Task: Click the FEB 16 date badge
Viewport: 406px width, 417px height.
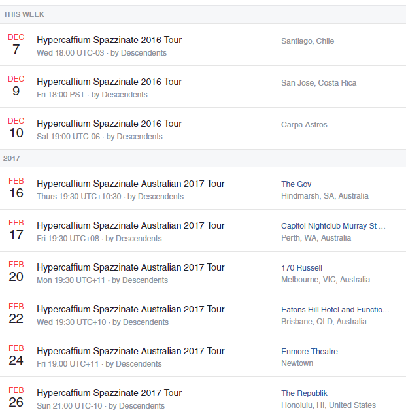Action: [16, 189]
